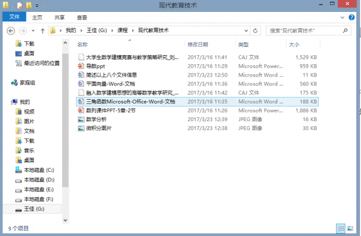
Task: Click the 课程 breadcrumb in address path
Action: pos(122,30)
